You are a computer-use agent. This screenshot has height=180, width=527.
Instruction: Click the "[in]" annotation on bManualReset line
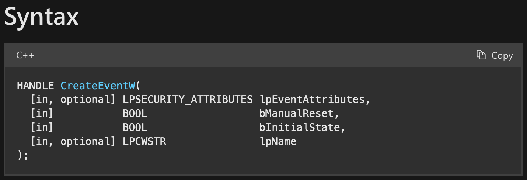(x=42, y=114)
